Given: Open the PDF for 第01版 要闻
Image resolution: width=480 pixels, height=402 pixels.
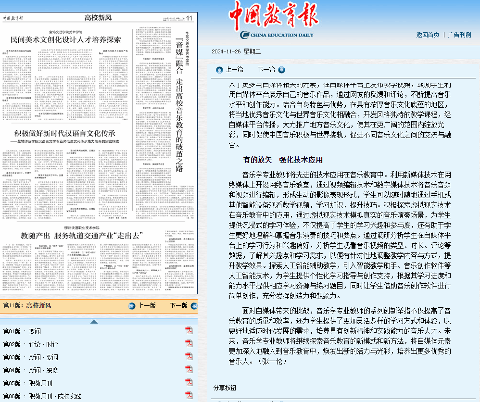Looking at the screenshot, I should pos(189,331).
